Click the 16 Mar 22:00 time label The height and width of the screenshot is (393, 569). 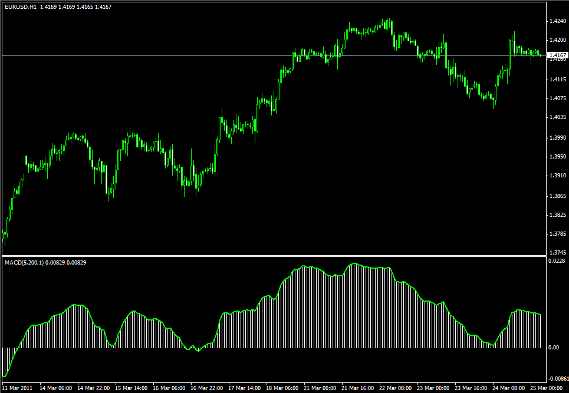point(207,388)
